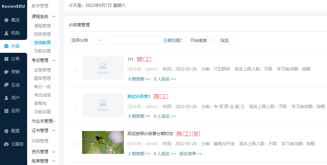Open the 营销 marketing icon
The height and width of the screenshot is (165, 327).
tap(6, 72)
